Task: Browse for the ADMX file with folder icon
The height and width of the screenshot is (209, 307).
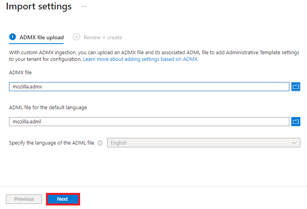Action: coord(296,86)
